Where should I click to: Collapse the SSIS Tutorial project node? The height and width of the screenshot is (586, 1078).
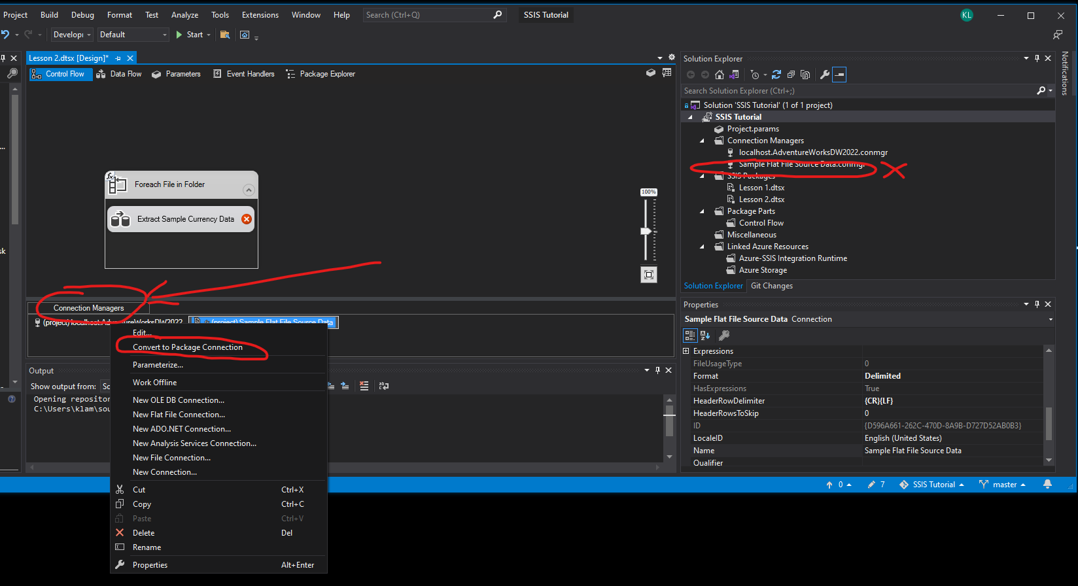690,117
